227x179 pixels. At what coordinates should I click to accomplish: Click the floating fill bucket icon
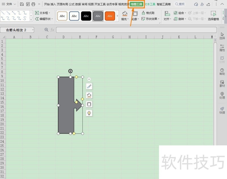click(89, 95)
